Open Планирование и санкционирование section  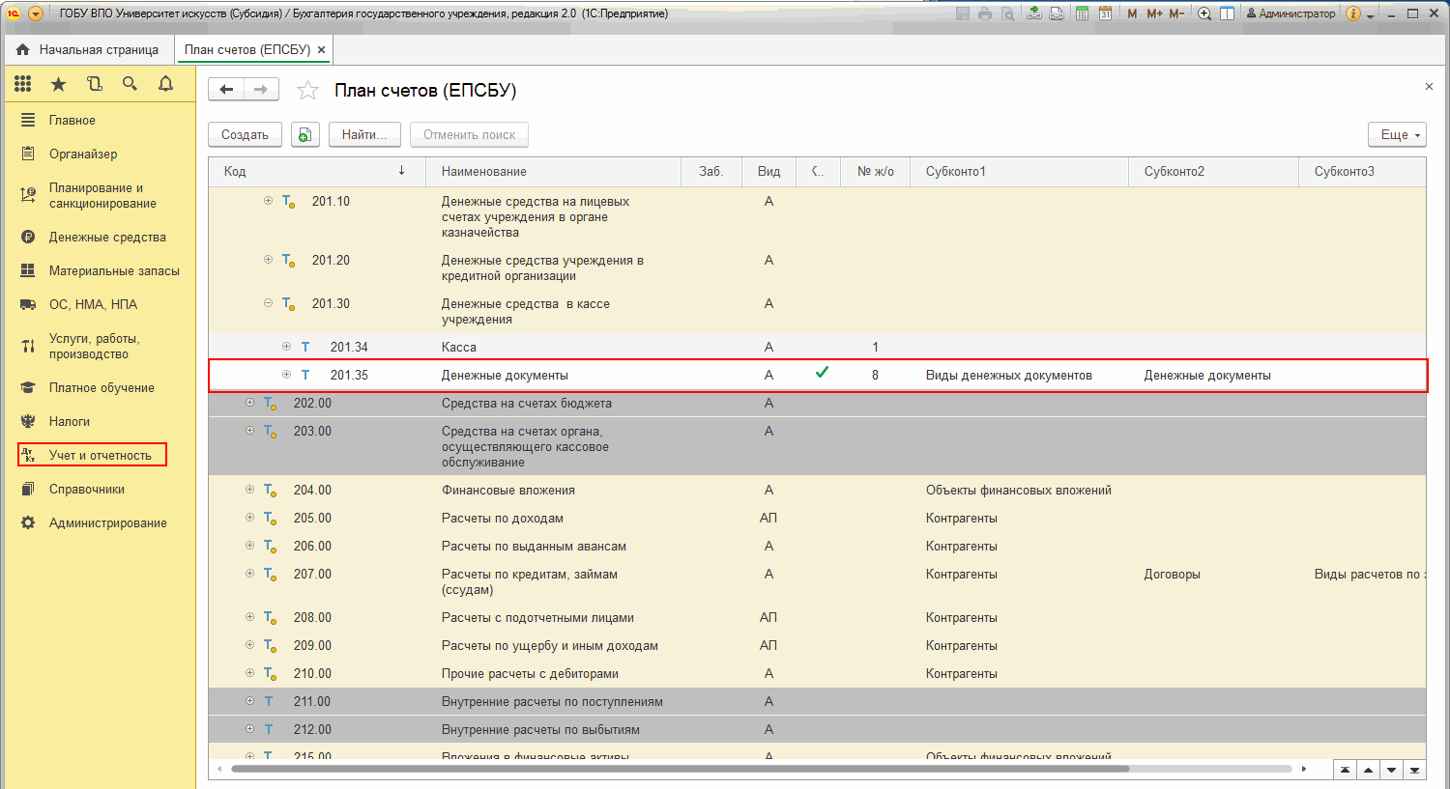pyautogui.click(x=102, y=196)
